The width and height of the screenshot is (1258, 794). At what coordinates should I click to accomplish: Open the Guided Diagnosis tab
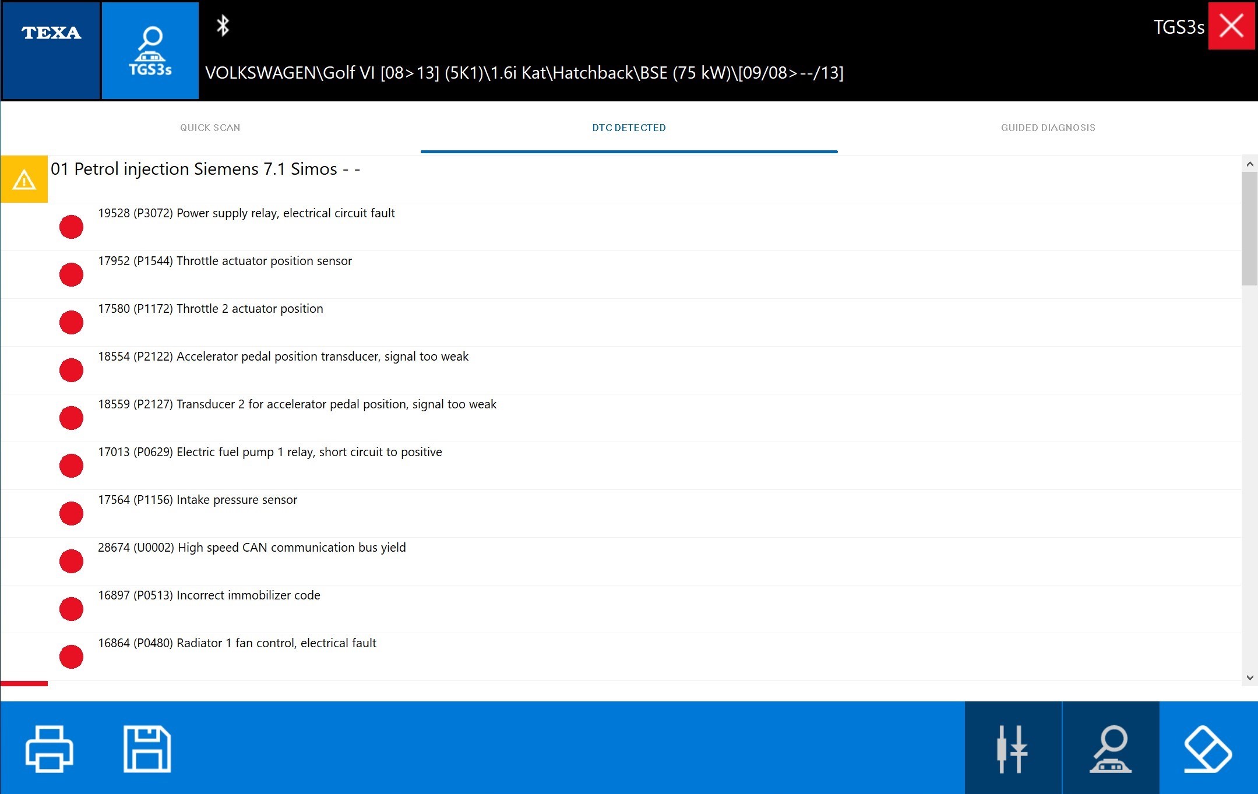click(1048, 128)
